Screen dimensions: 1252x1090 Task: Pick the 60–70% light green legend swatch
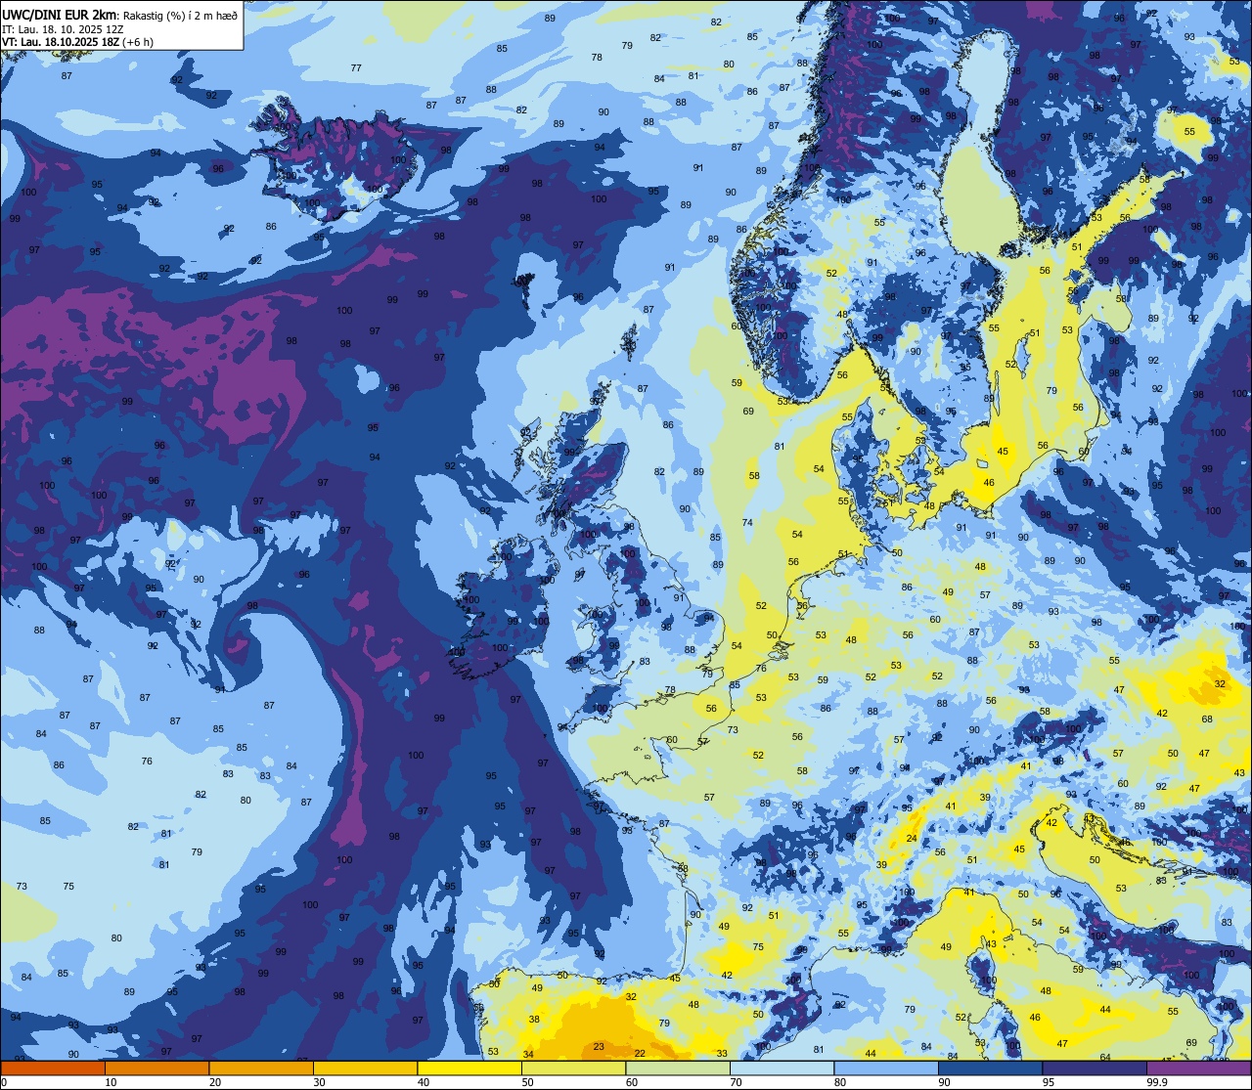[678, 1068]
